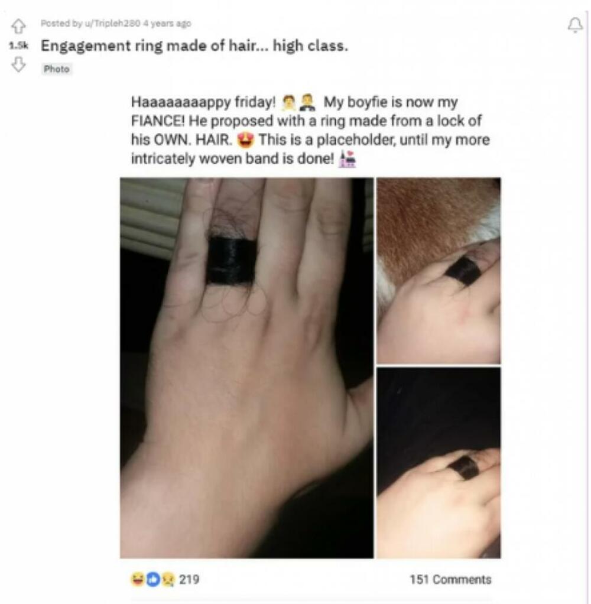The height and width of the screenshot is (604, 591).
Task: Select the Photo flair tag
Action: pyautogui.click(x=57, y=69)
